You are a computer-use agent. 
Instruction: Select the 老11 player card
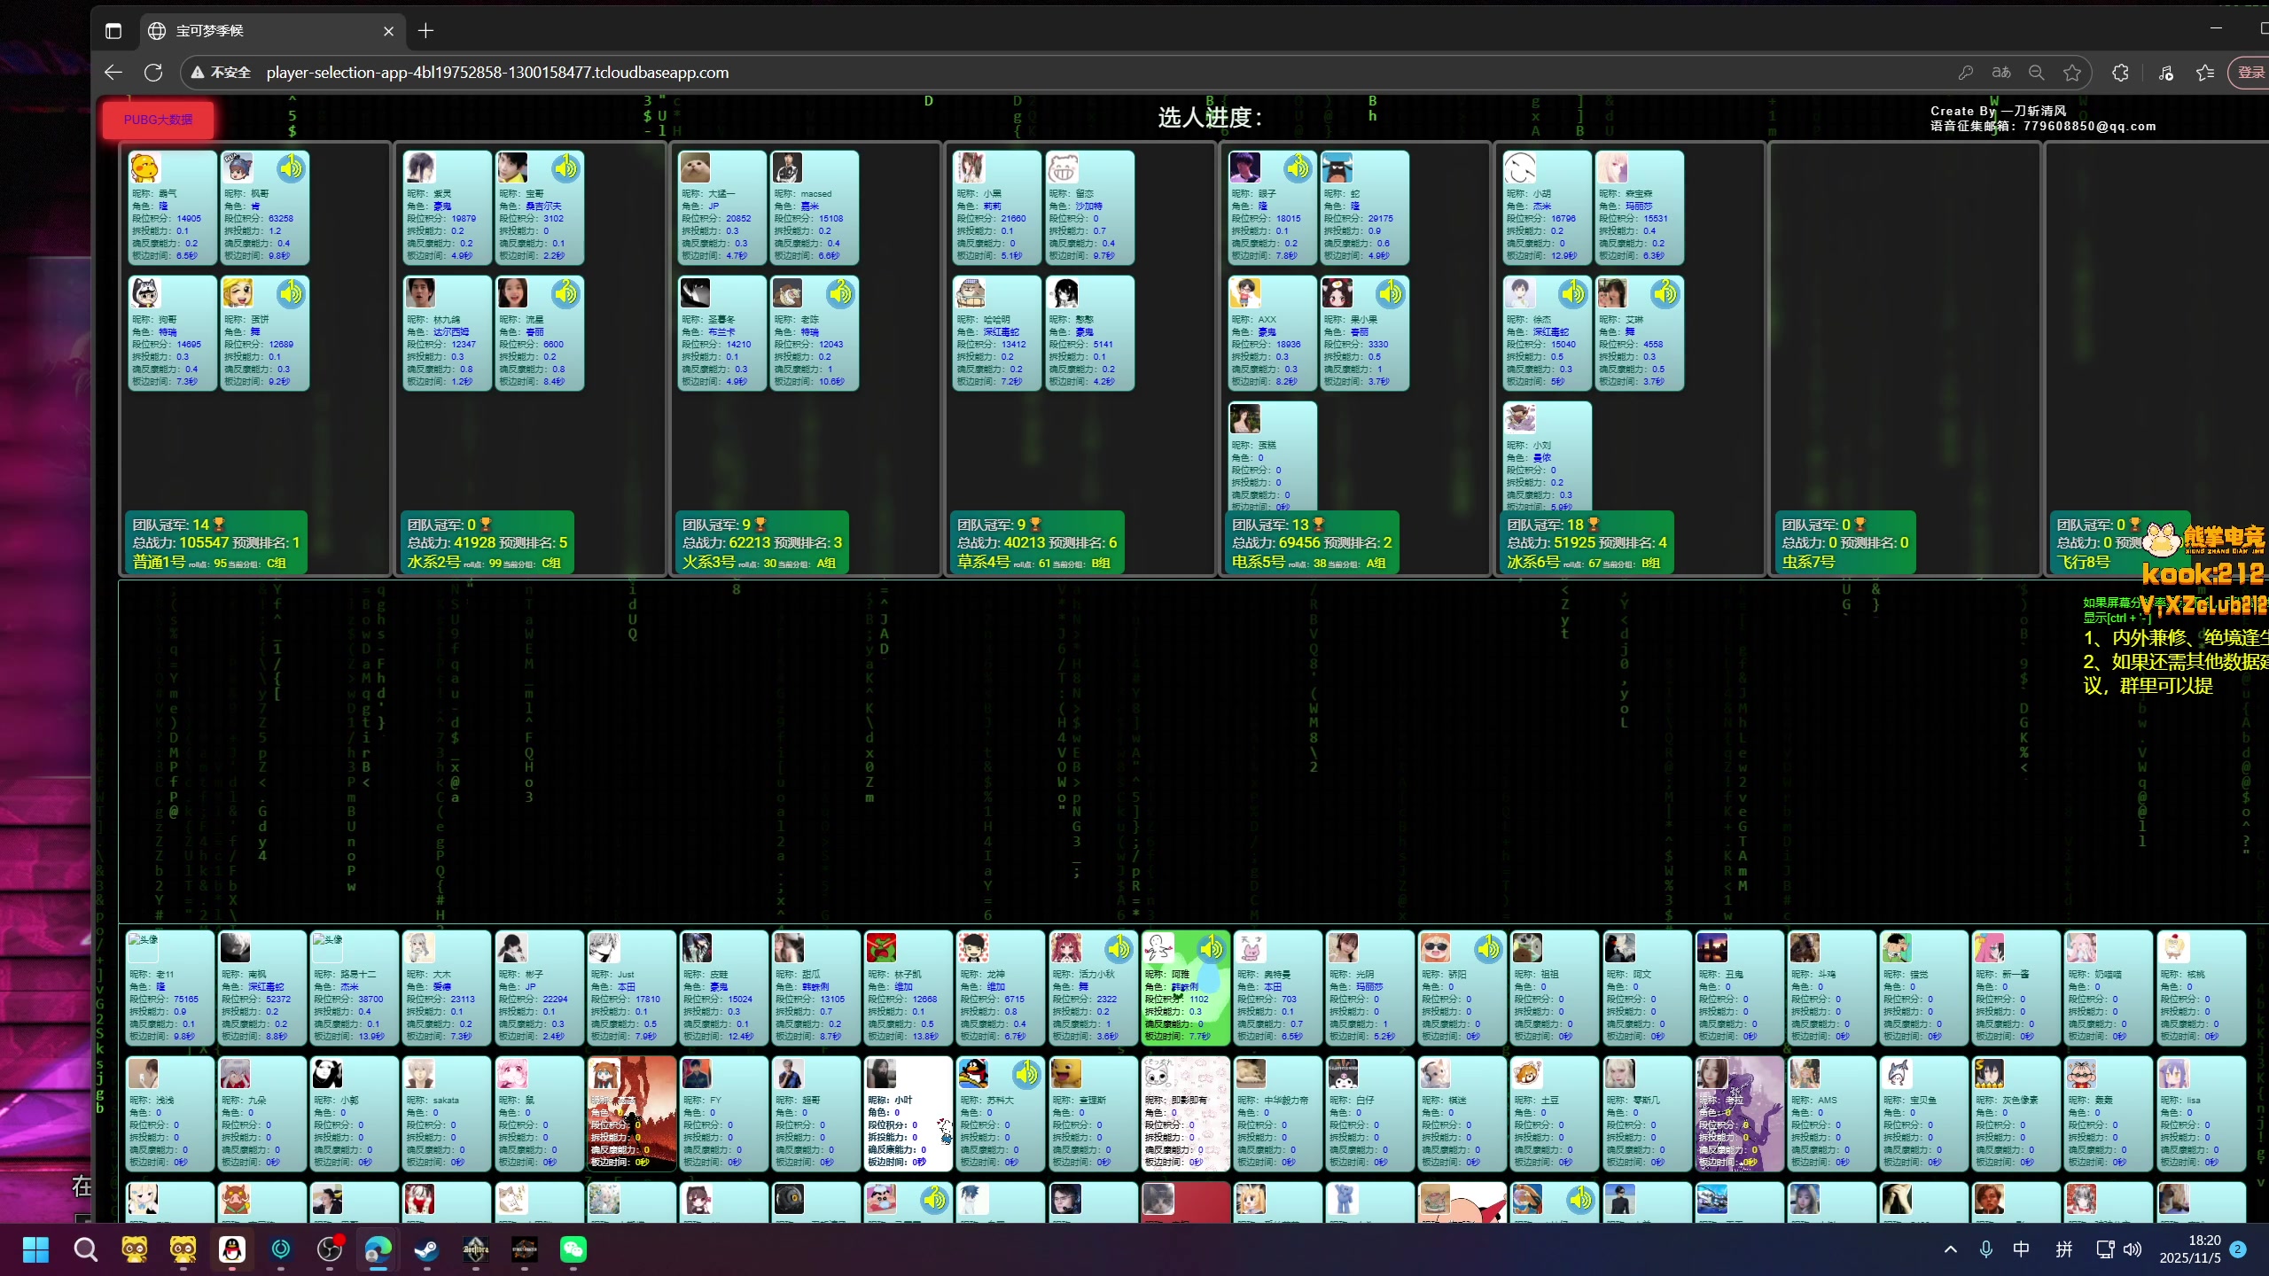[x=169, y=986]
